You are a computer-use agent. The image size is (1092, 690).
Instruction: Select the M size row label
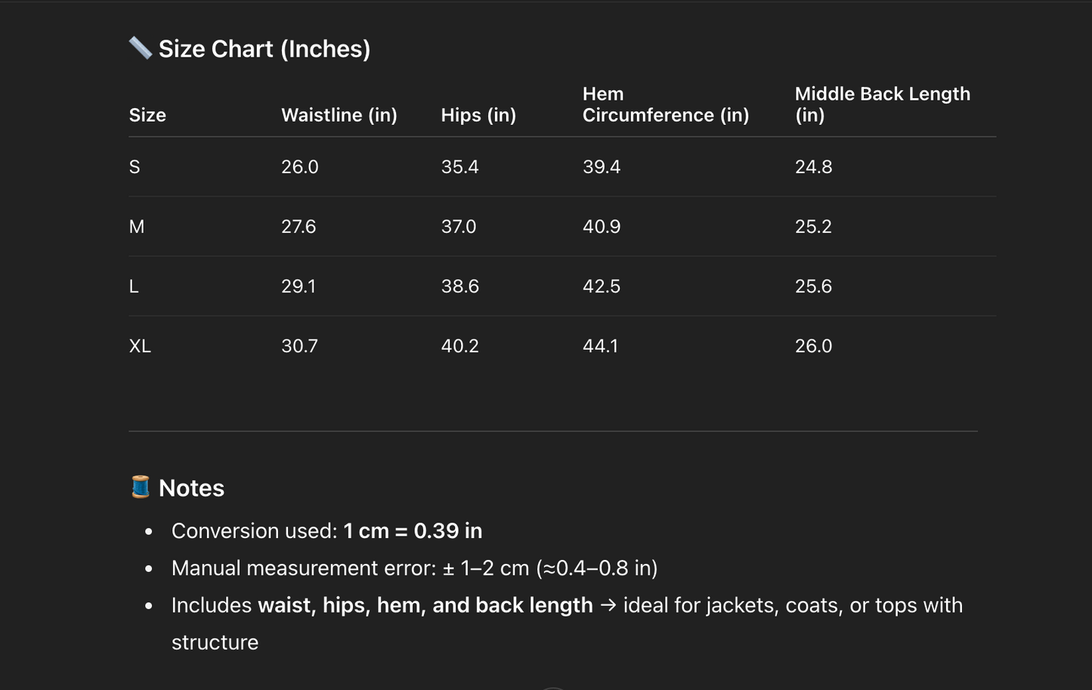pos(137,227)
